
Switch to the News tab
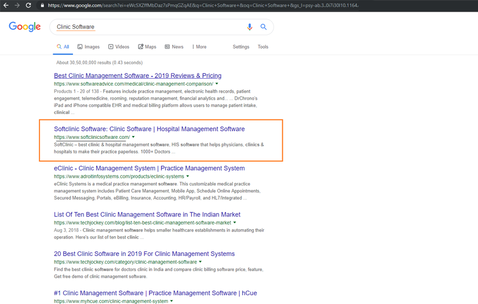click(x=174, y=46)
